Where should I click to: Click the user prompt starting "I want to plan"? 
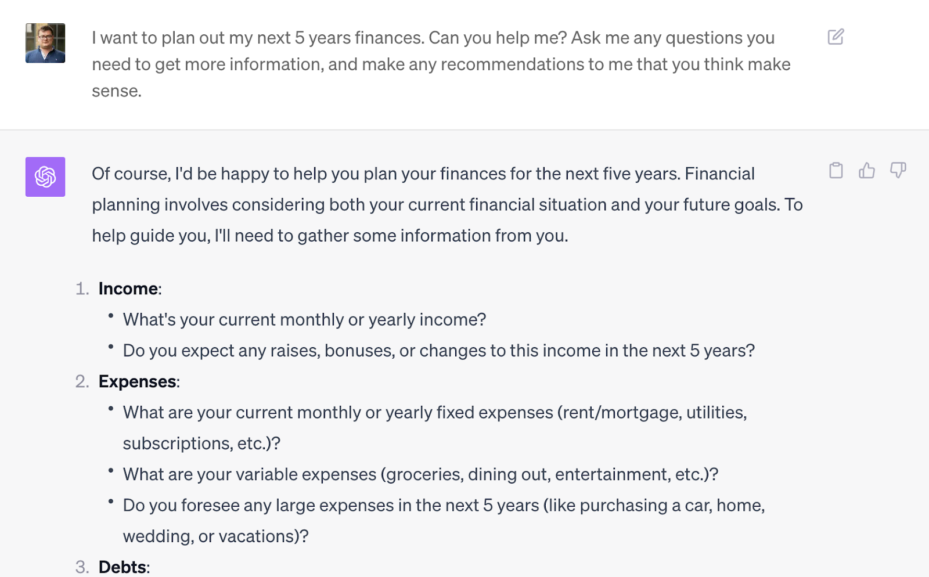point(440,64)
